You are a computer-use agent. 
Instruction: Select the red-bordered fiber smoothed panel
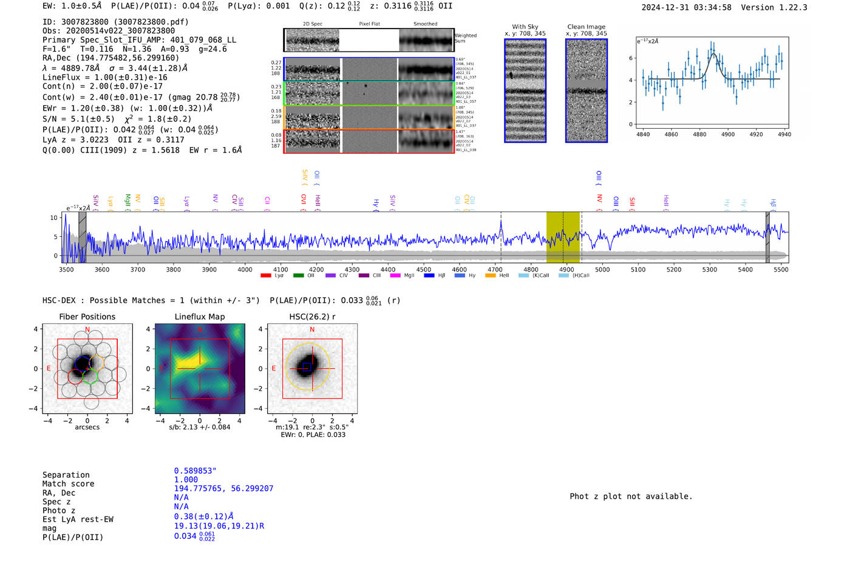(426, 142)
